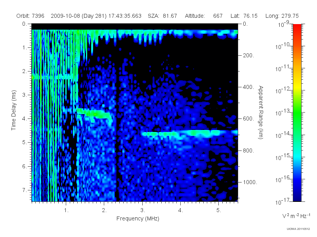Click the apparent range tick label '400.'
Screen dimensions: 317x237
(248, 87)
